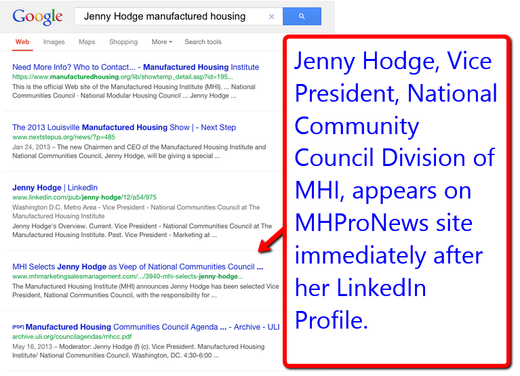The width and height of the screenshot is (520, 376).
Task: Open 'Need More Info? Who to Contact' result
Action: (136, 67)
